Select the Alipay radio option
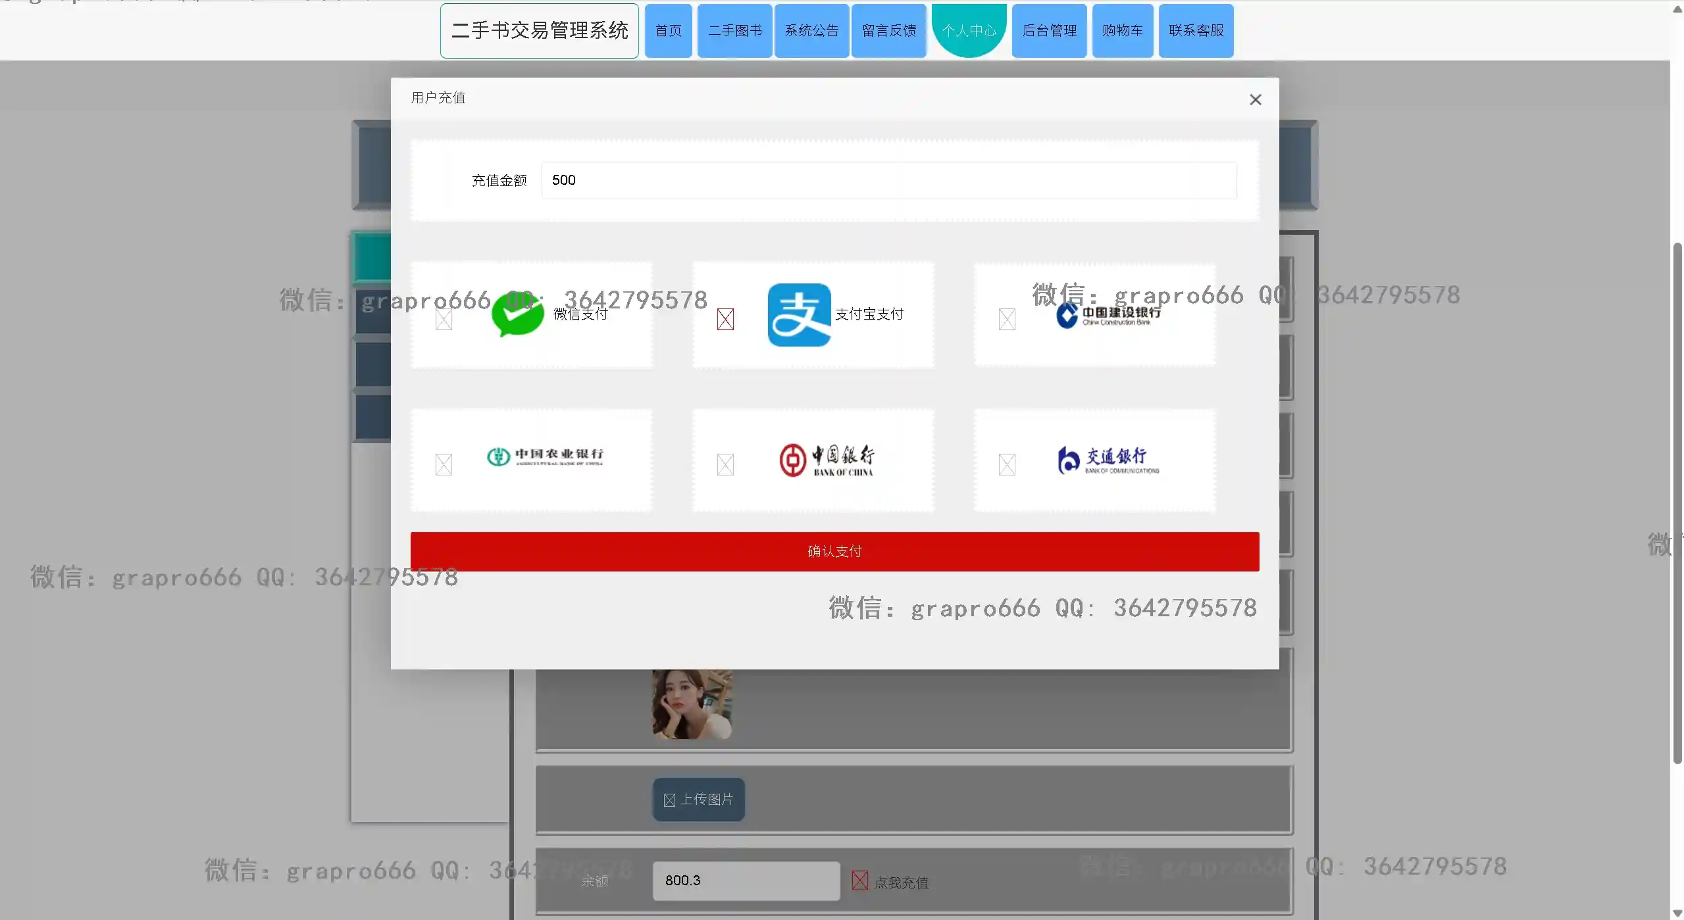Image resolution: width=1684 pixels, height=920 pixels. click(725, 320)
